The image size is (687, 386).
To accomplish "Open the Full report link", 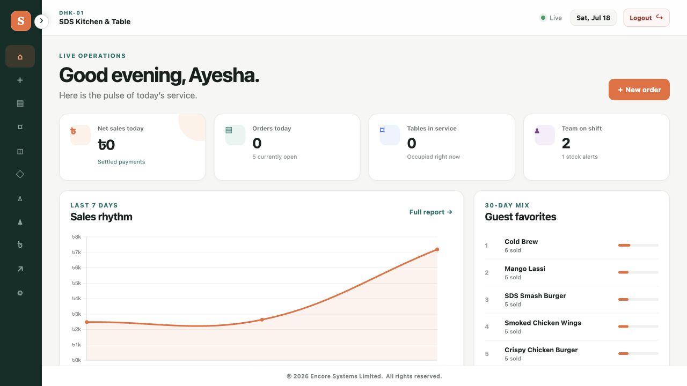I will [x=430, y=212].
